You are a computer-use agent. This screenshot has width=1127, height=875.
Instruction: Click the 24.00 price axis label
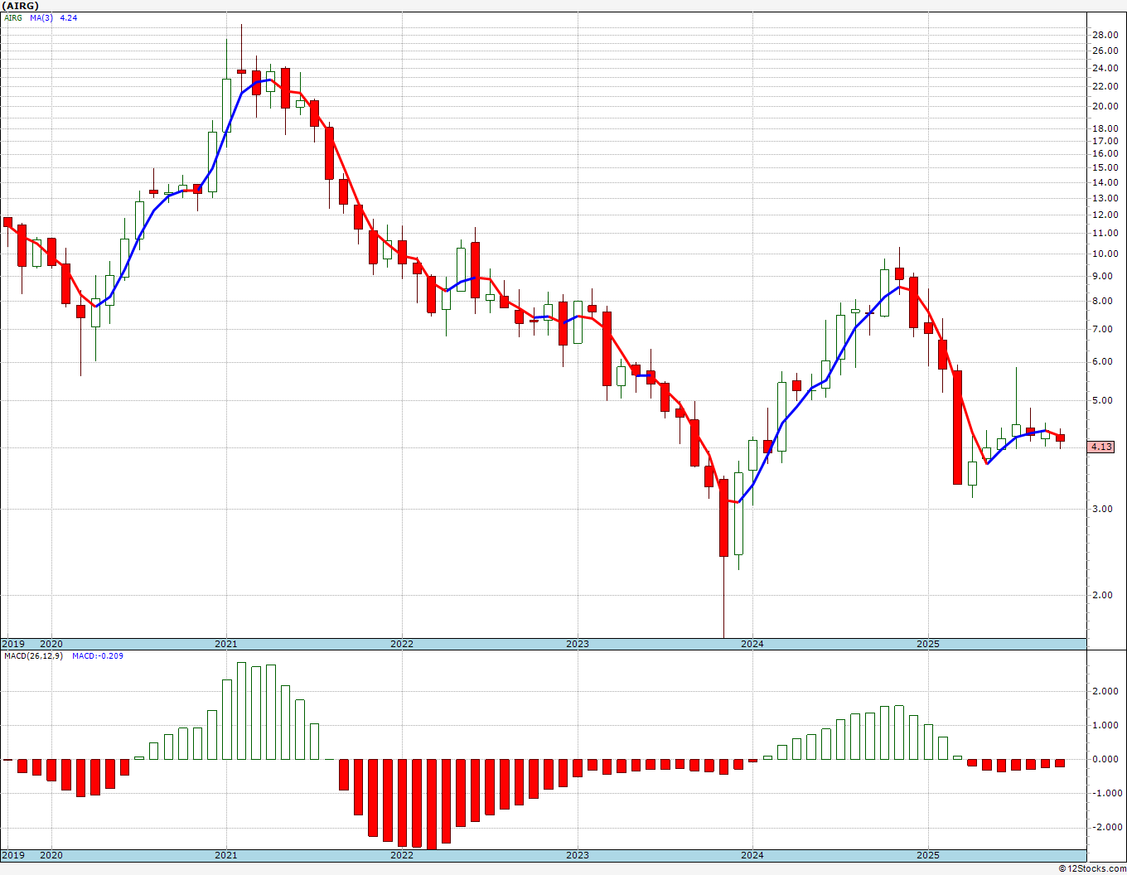(1105, 68)
